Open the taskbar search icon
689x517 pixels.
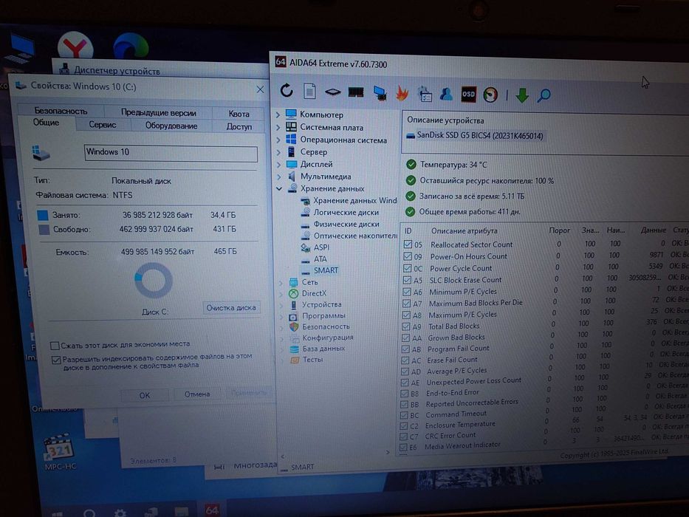[x=89, y=513]
